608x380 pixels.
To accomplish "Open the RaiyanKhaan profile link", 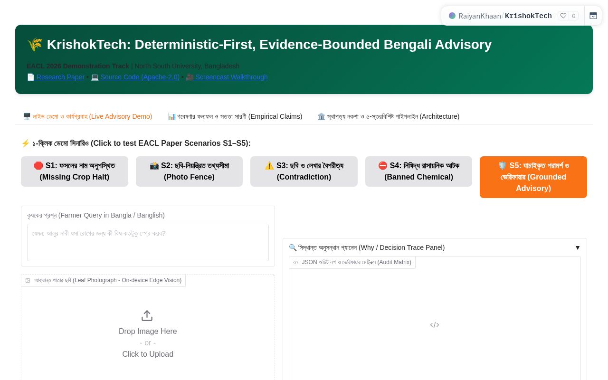I will (480, 16).
